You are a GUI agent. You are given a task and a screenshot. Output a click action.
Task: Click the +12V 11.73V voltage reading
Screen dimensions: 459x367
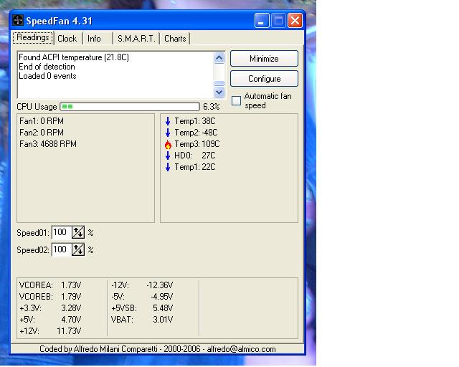click(x=50, y=331)
